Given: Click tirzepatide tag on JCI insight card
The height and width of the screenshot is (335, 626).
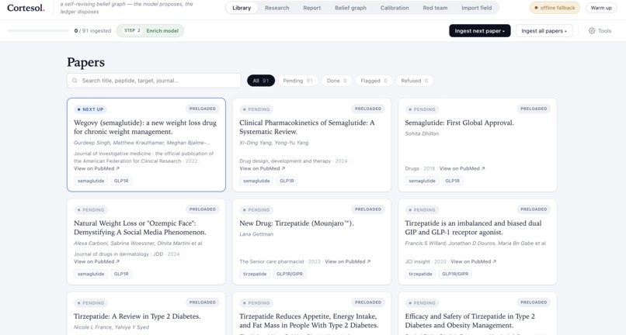Looking at the screenshot, I should (420, 274).
